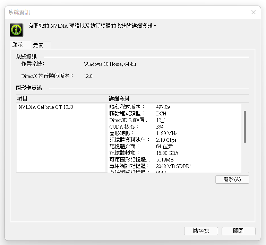Select the driver version value 497.09

pos(163,107)
